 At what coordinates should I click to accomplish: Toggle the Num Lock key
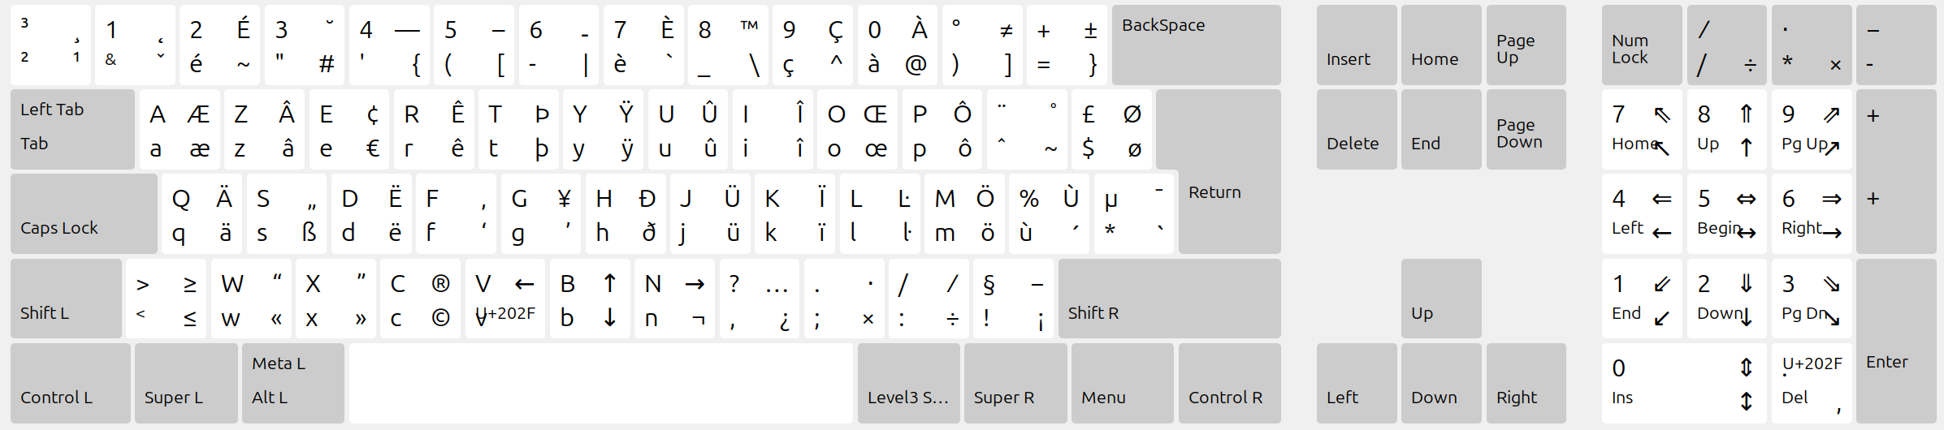click(x=1641, y=45)
